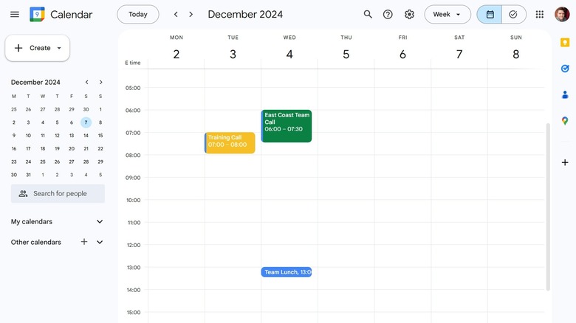The width and height of the screenshot is (576, 323).
Task: Select day 10 in mini calendar
Action: tap(28, 136)
